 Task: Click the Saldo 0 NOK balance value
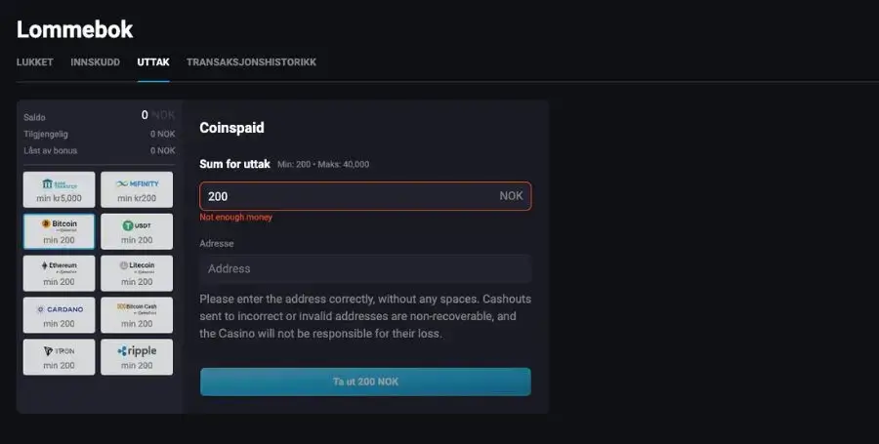pyautogui.click(x=158, y=115)
